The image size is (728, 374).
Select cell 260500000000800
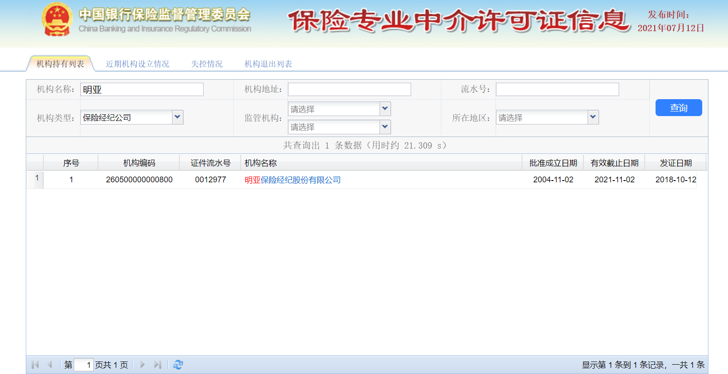coord(139,180)
